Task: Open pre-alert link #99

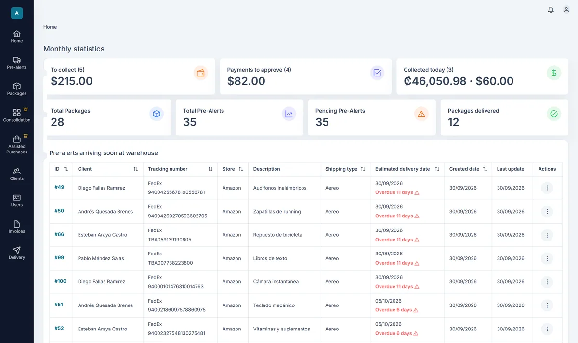Action: click(x=59, y=257)
